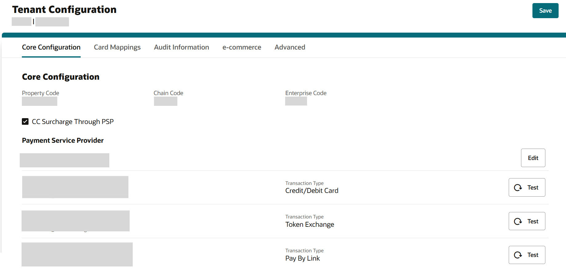Select the e-commerce tab

coord(242,47)
